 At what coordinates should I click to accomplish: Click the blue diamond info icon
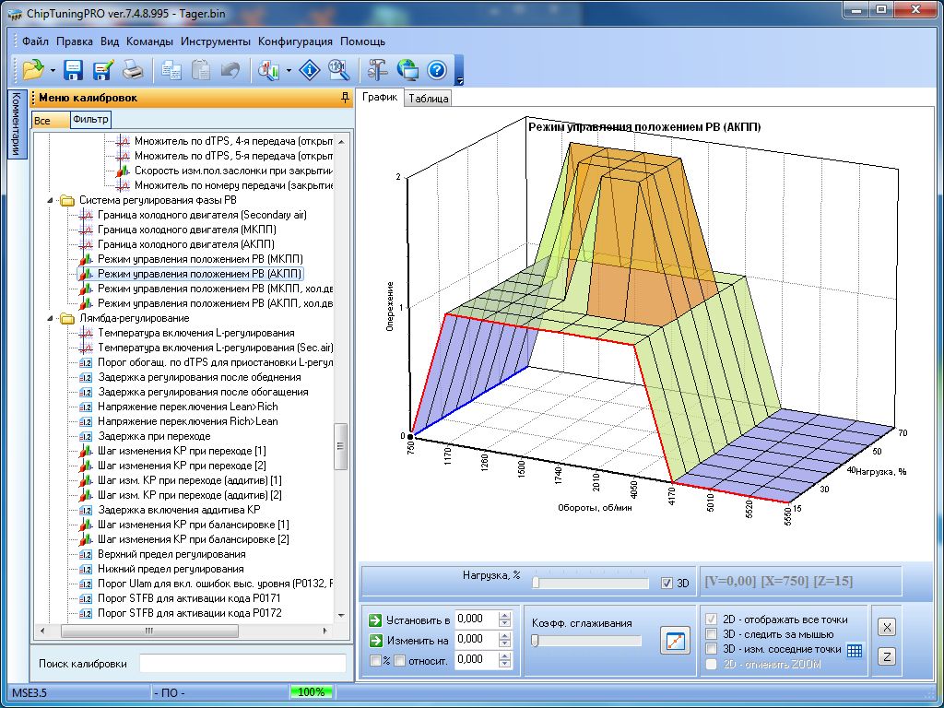pos(311,70)
